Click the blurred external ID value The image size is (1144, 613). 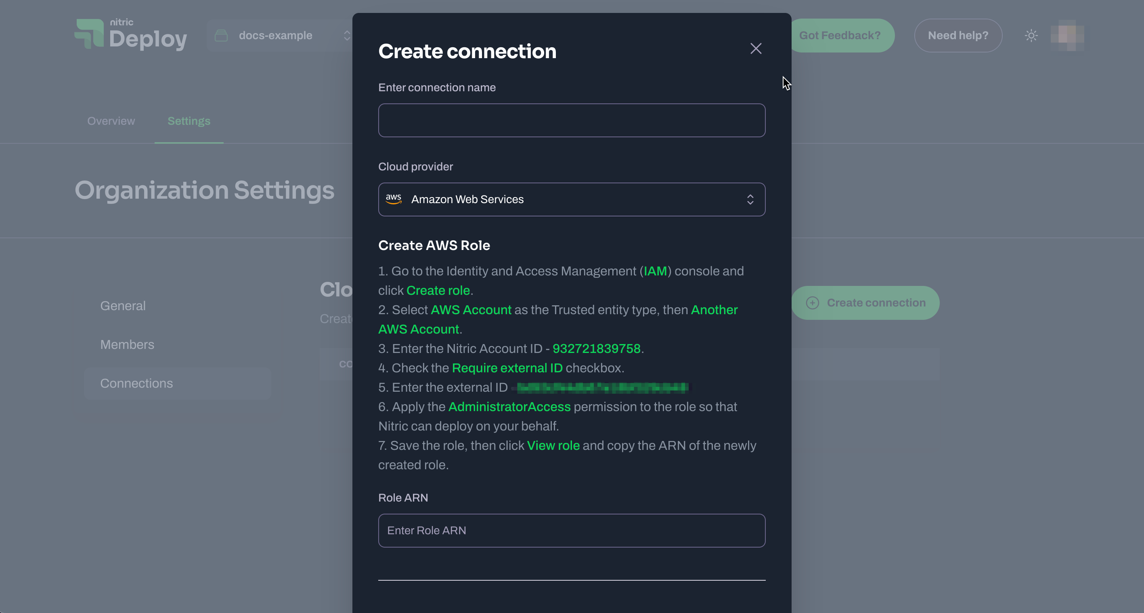coord(602,388)
